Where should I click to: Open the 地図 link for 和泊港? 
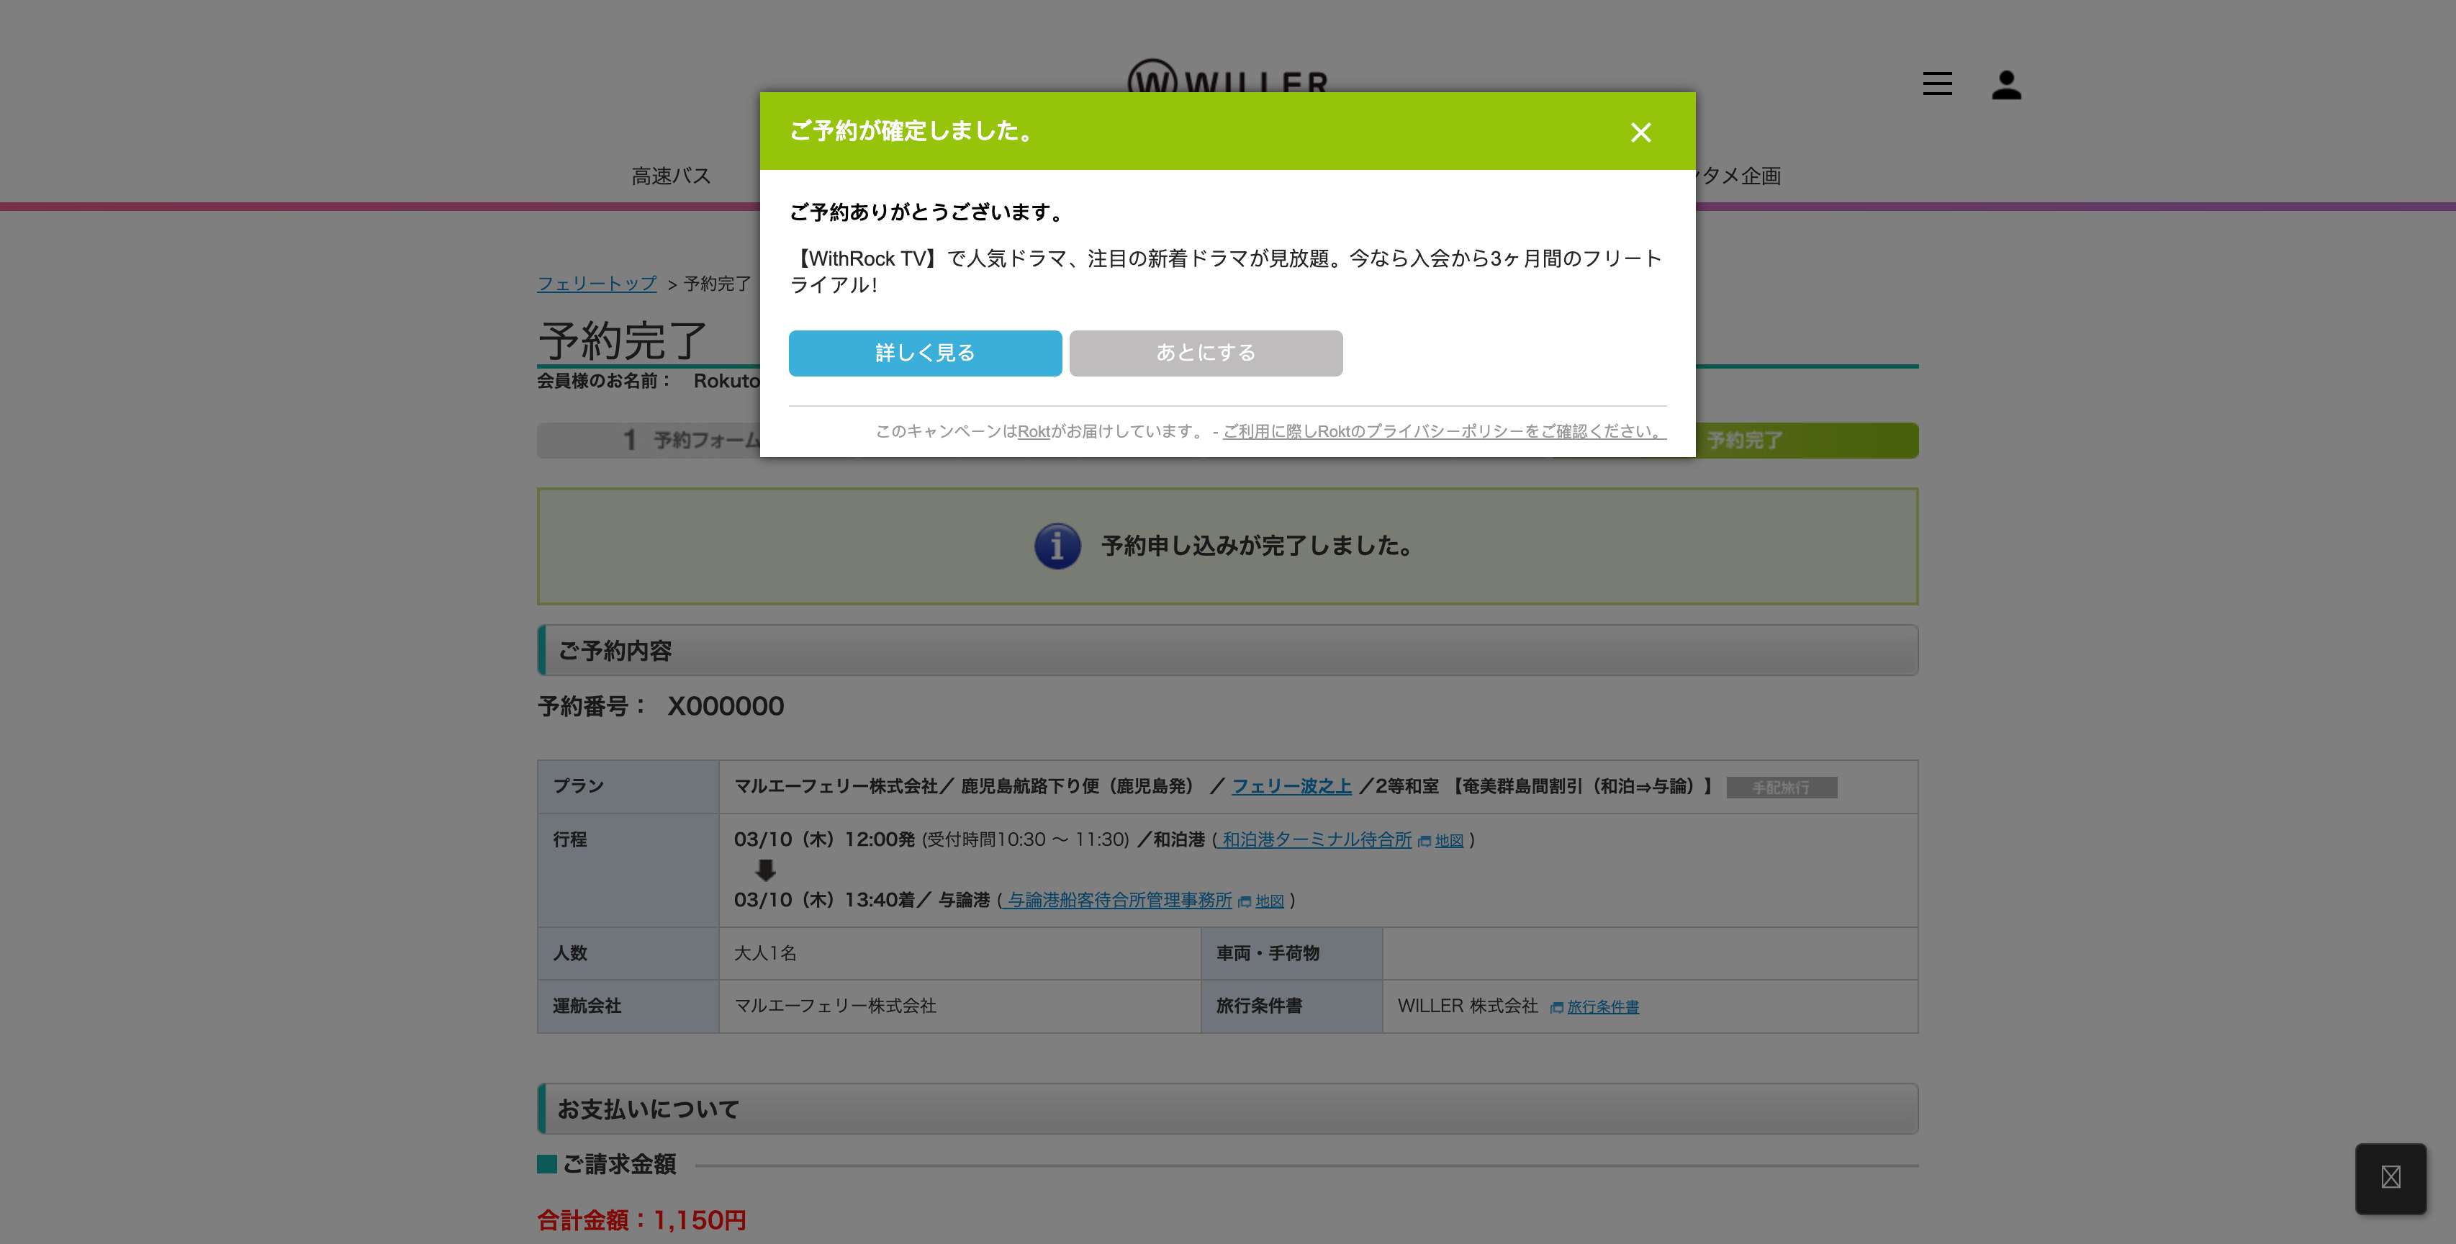(1448, 841)
